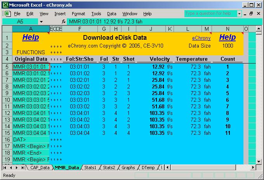The width and height of the screenshot is (264, 180).
Task: Restore the workbook window inside Excel
Action: point(251,14)
